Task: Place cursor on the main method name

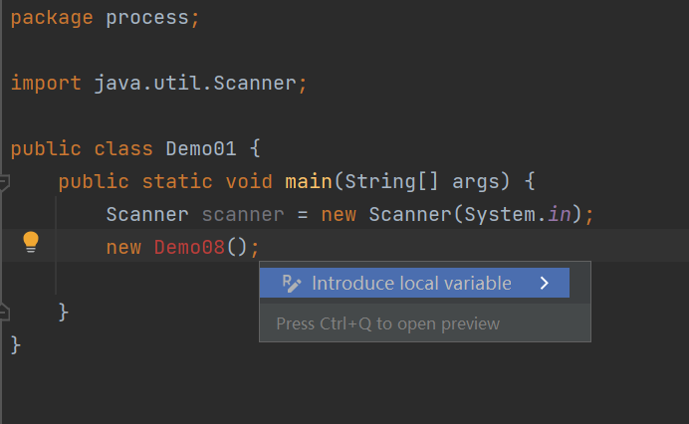Action: tap(309, 182)
